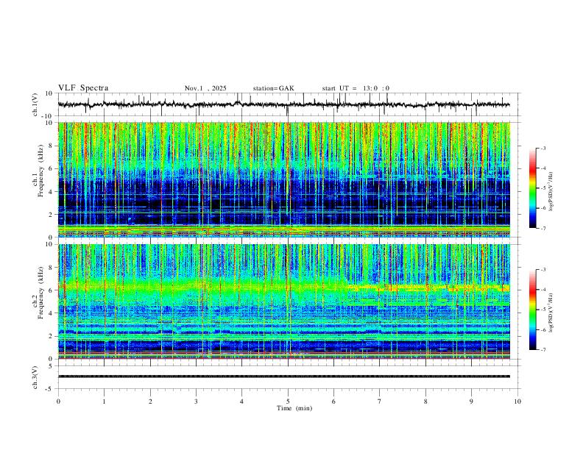Click the "4" kHz tick of ch.1 spectrogram
This screenshot has width=583, height=450.
click(52, 192)
